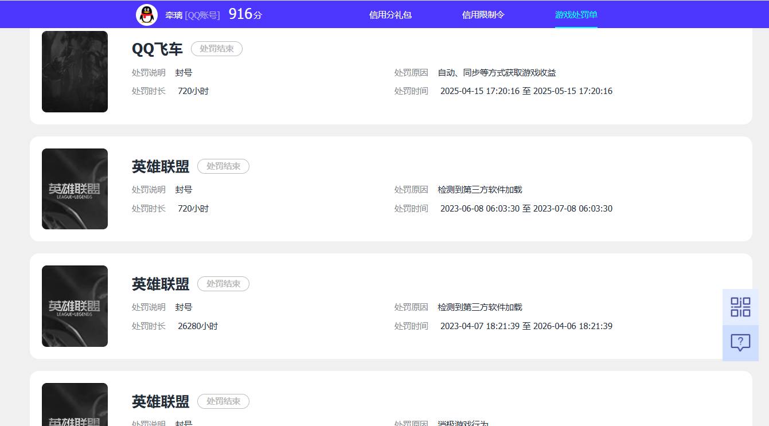Click the QQ penguin avatar icon

pyautogui.click(x=147, y=15)
